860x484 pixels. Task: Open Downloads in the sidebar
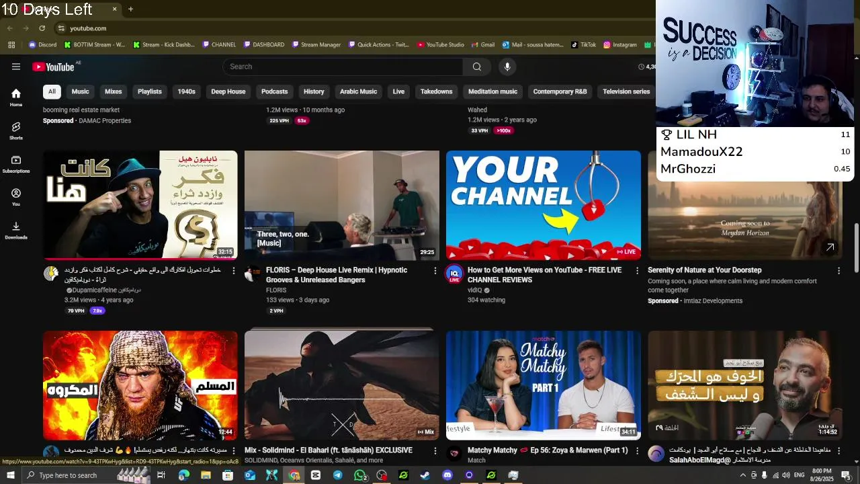point(16,230)
